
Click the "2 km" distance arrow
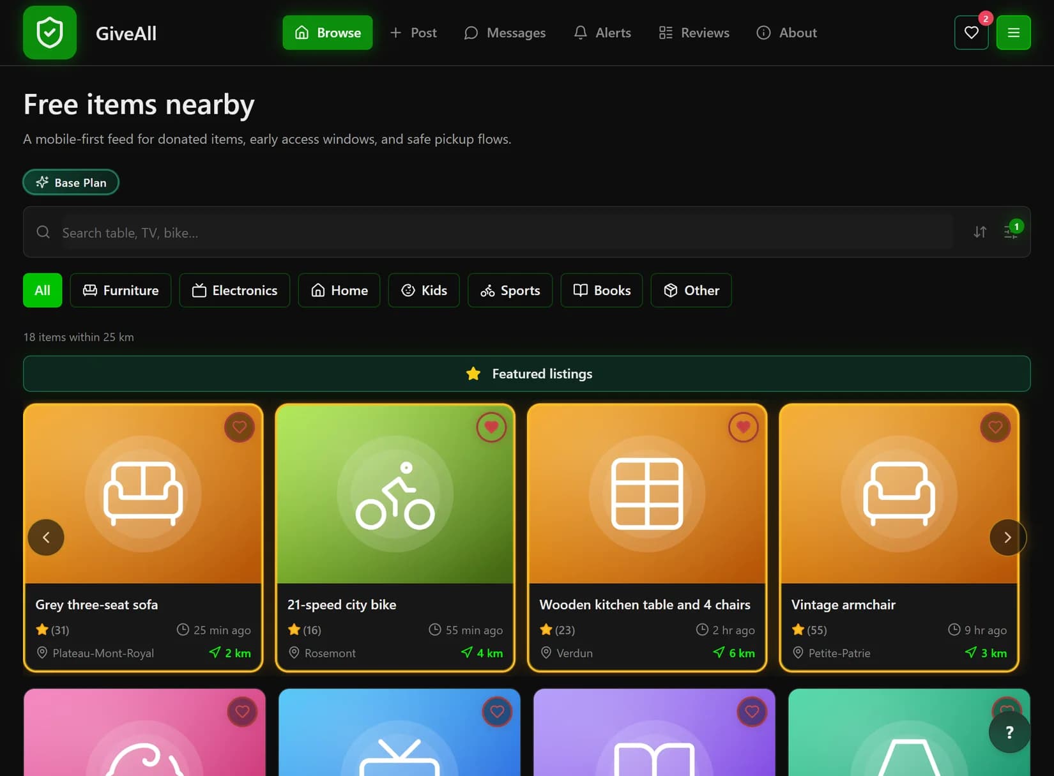(x=215, y=652)
